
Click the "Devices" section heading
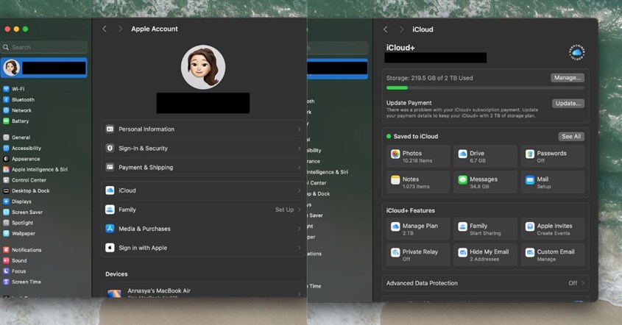(116, 274)
